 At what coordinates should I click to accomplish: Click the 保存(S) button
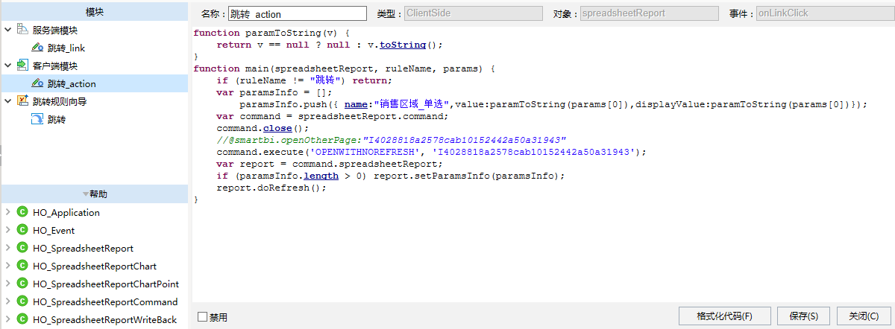(803, 316)
